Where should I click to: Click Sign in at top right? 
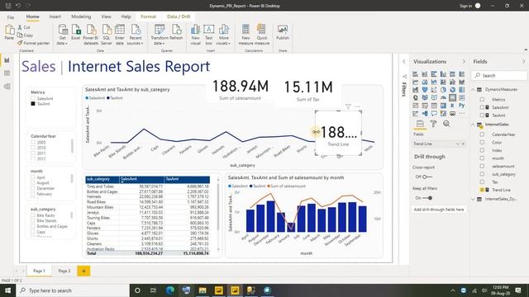pyautogui.click(x=465, y=6)
